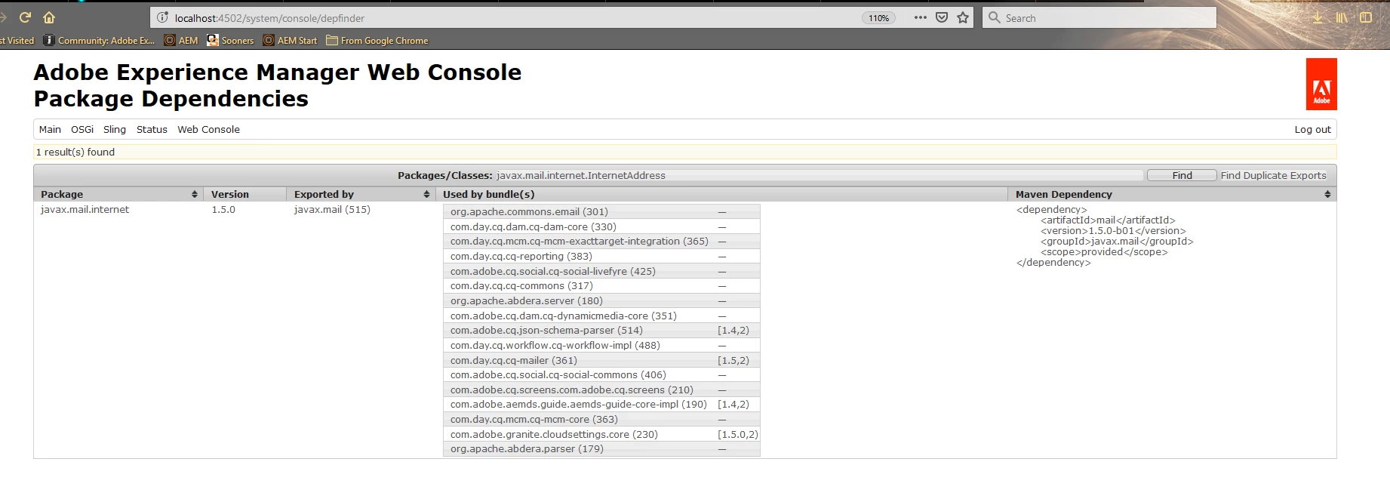Image resolution: width=1390 pixels, height=502 pixels.
Task: Reload the page with refresh icon
Action: coord(25,17)
